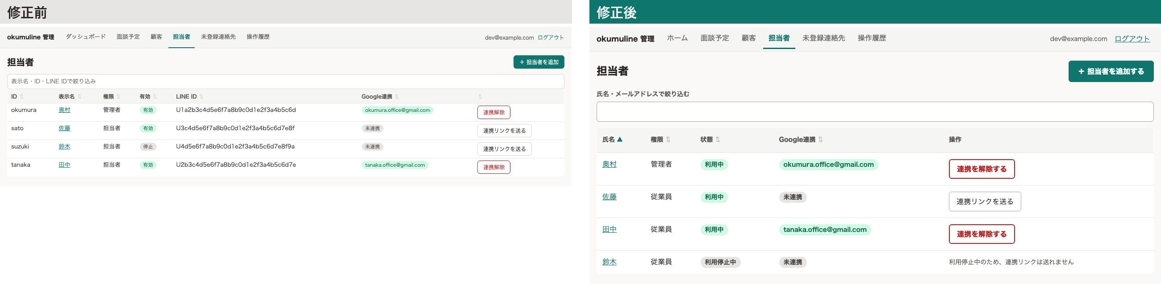The width and height of the screenshot is (1161, 284).
Task: Open 顧客 tab in 修正前 nav
Action: coord(156,37)
